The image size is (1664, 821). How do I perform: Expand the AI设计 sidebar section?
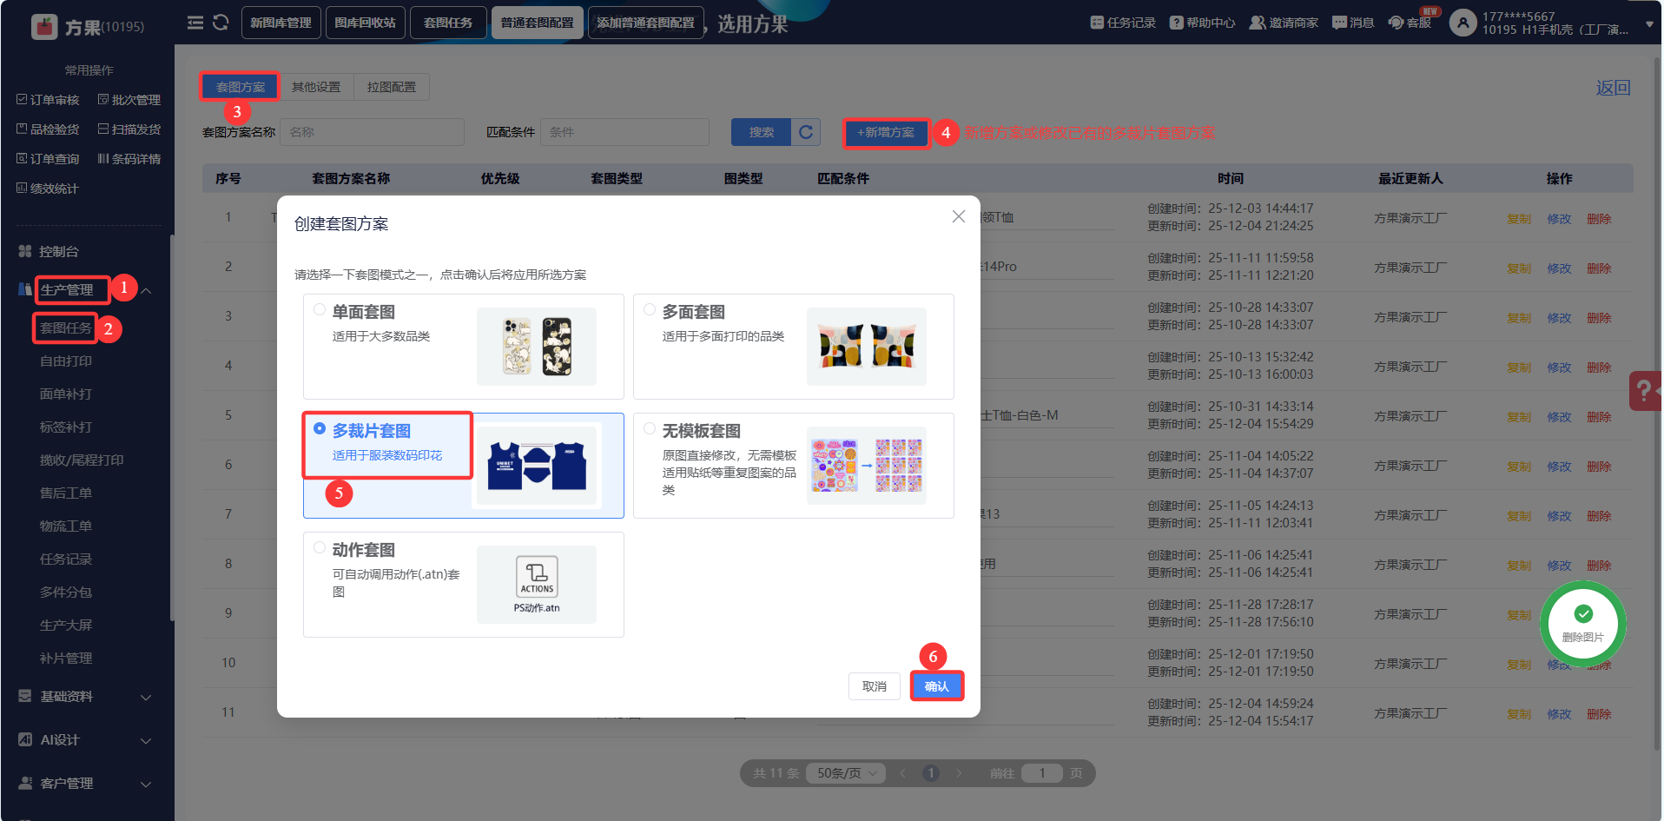pos(146,740)
